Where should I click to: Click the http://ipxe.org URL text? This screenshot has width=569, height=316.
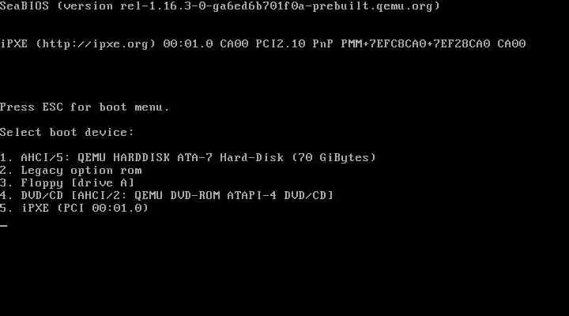[x=96, y=44]
